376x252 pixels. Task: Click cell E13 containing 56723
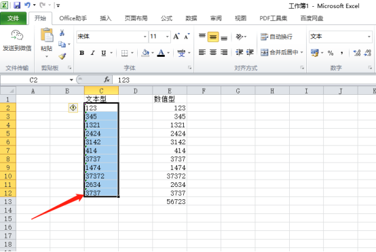170,201
